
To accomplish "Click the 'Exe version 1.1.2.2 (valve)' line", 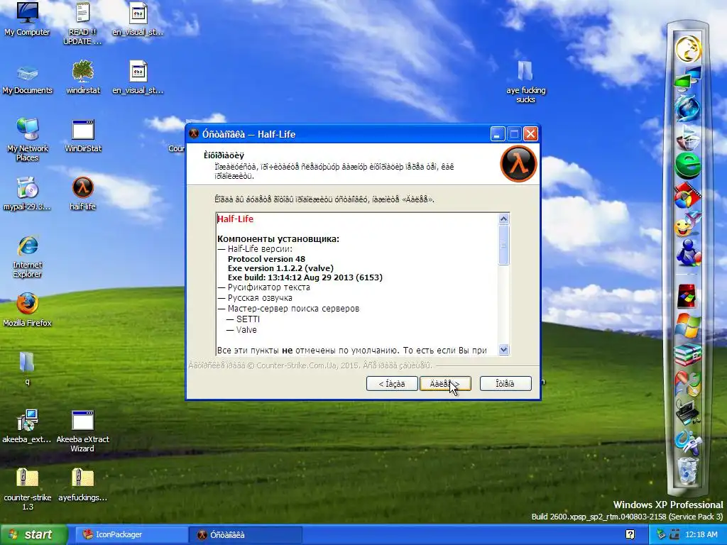I will tap(280, 268).
